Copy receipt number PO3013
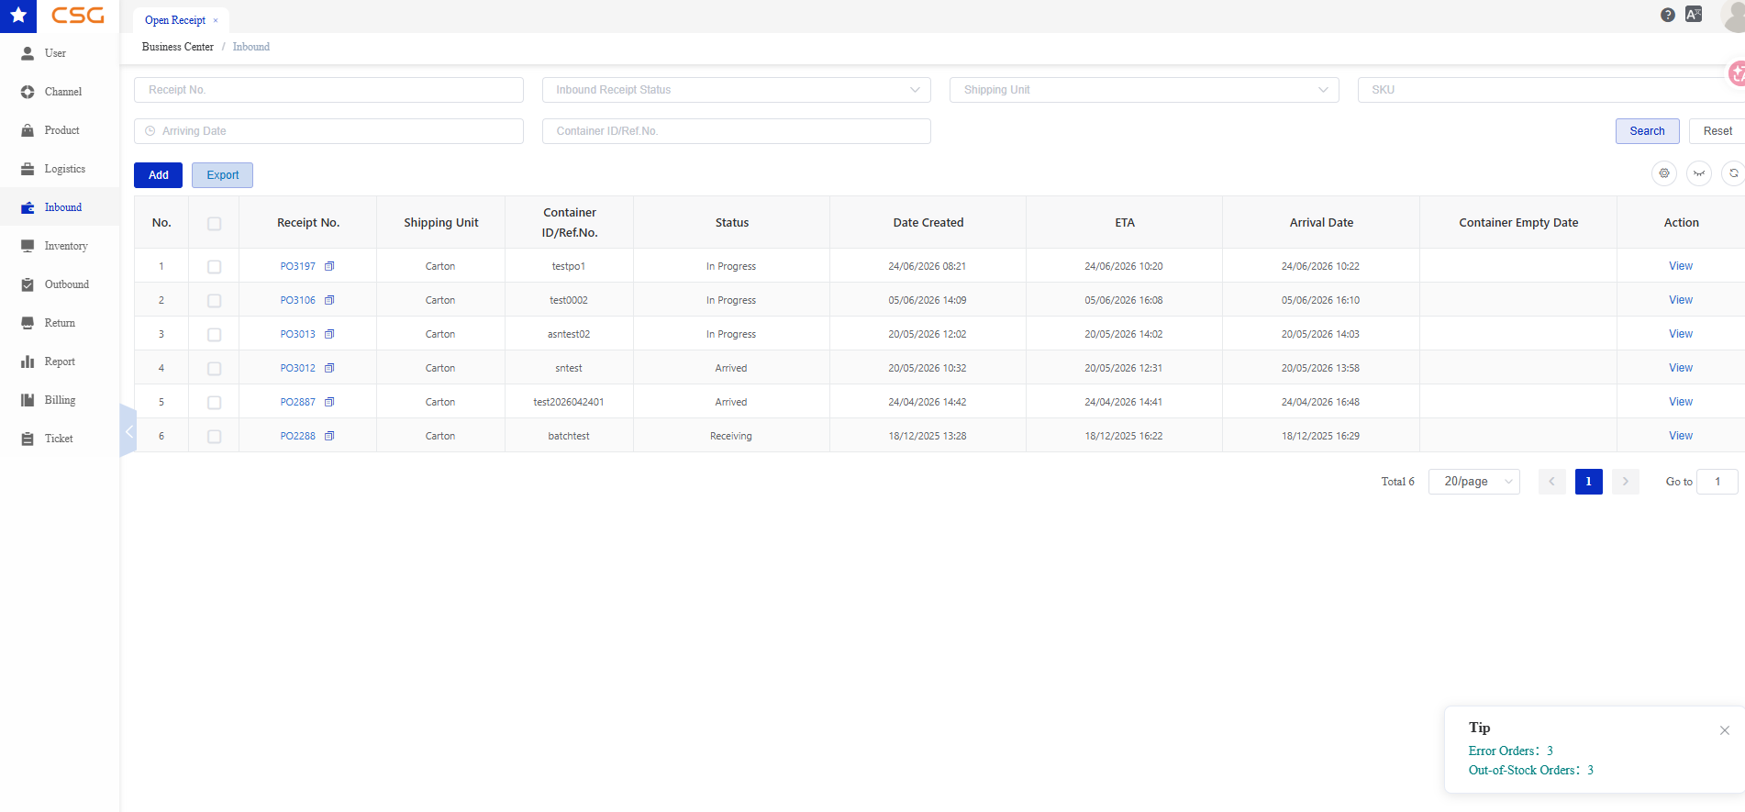1745x812 pixels. pyautogui.click(x=329, y=334)
